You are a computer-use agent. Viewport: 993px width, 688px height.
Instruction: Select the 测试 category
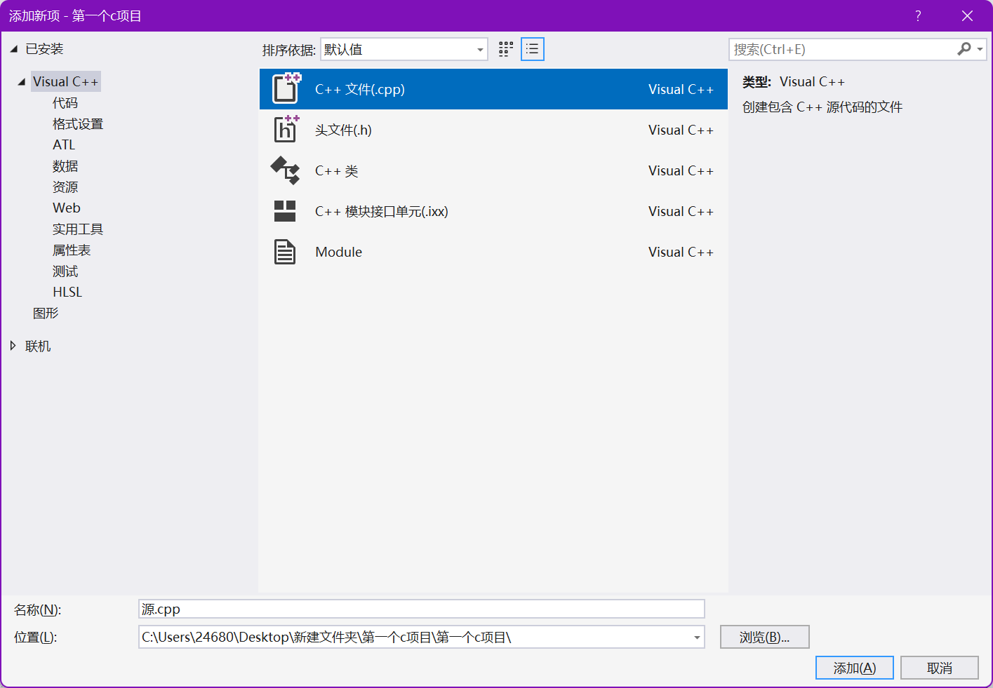(65, 271)
